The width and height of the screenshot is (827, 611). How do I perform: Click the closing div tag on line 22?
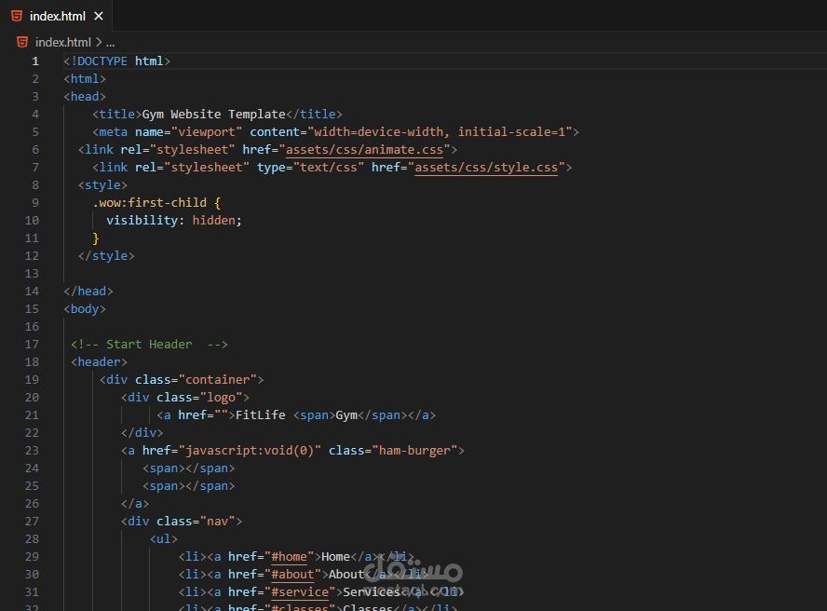pyautogui.click(x=142, y=433)
